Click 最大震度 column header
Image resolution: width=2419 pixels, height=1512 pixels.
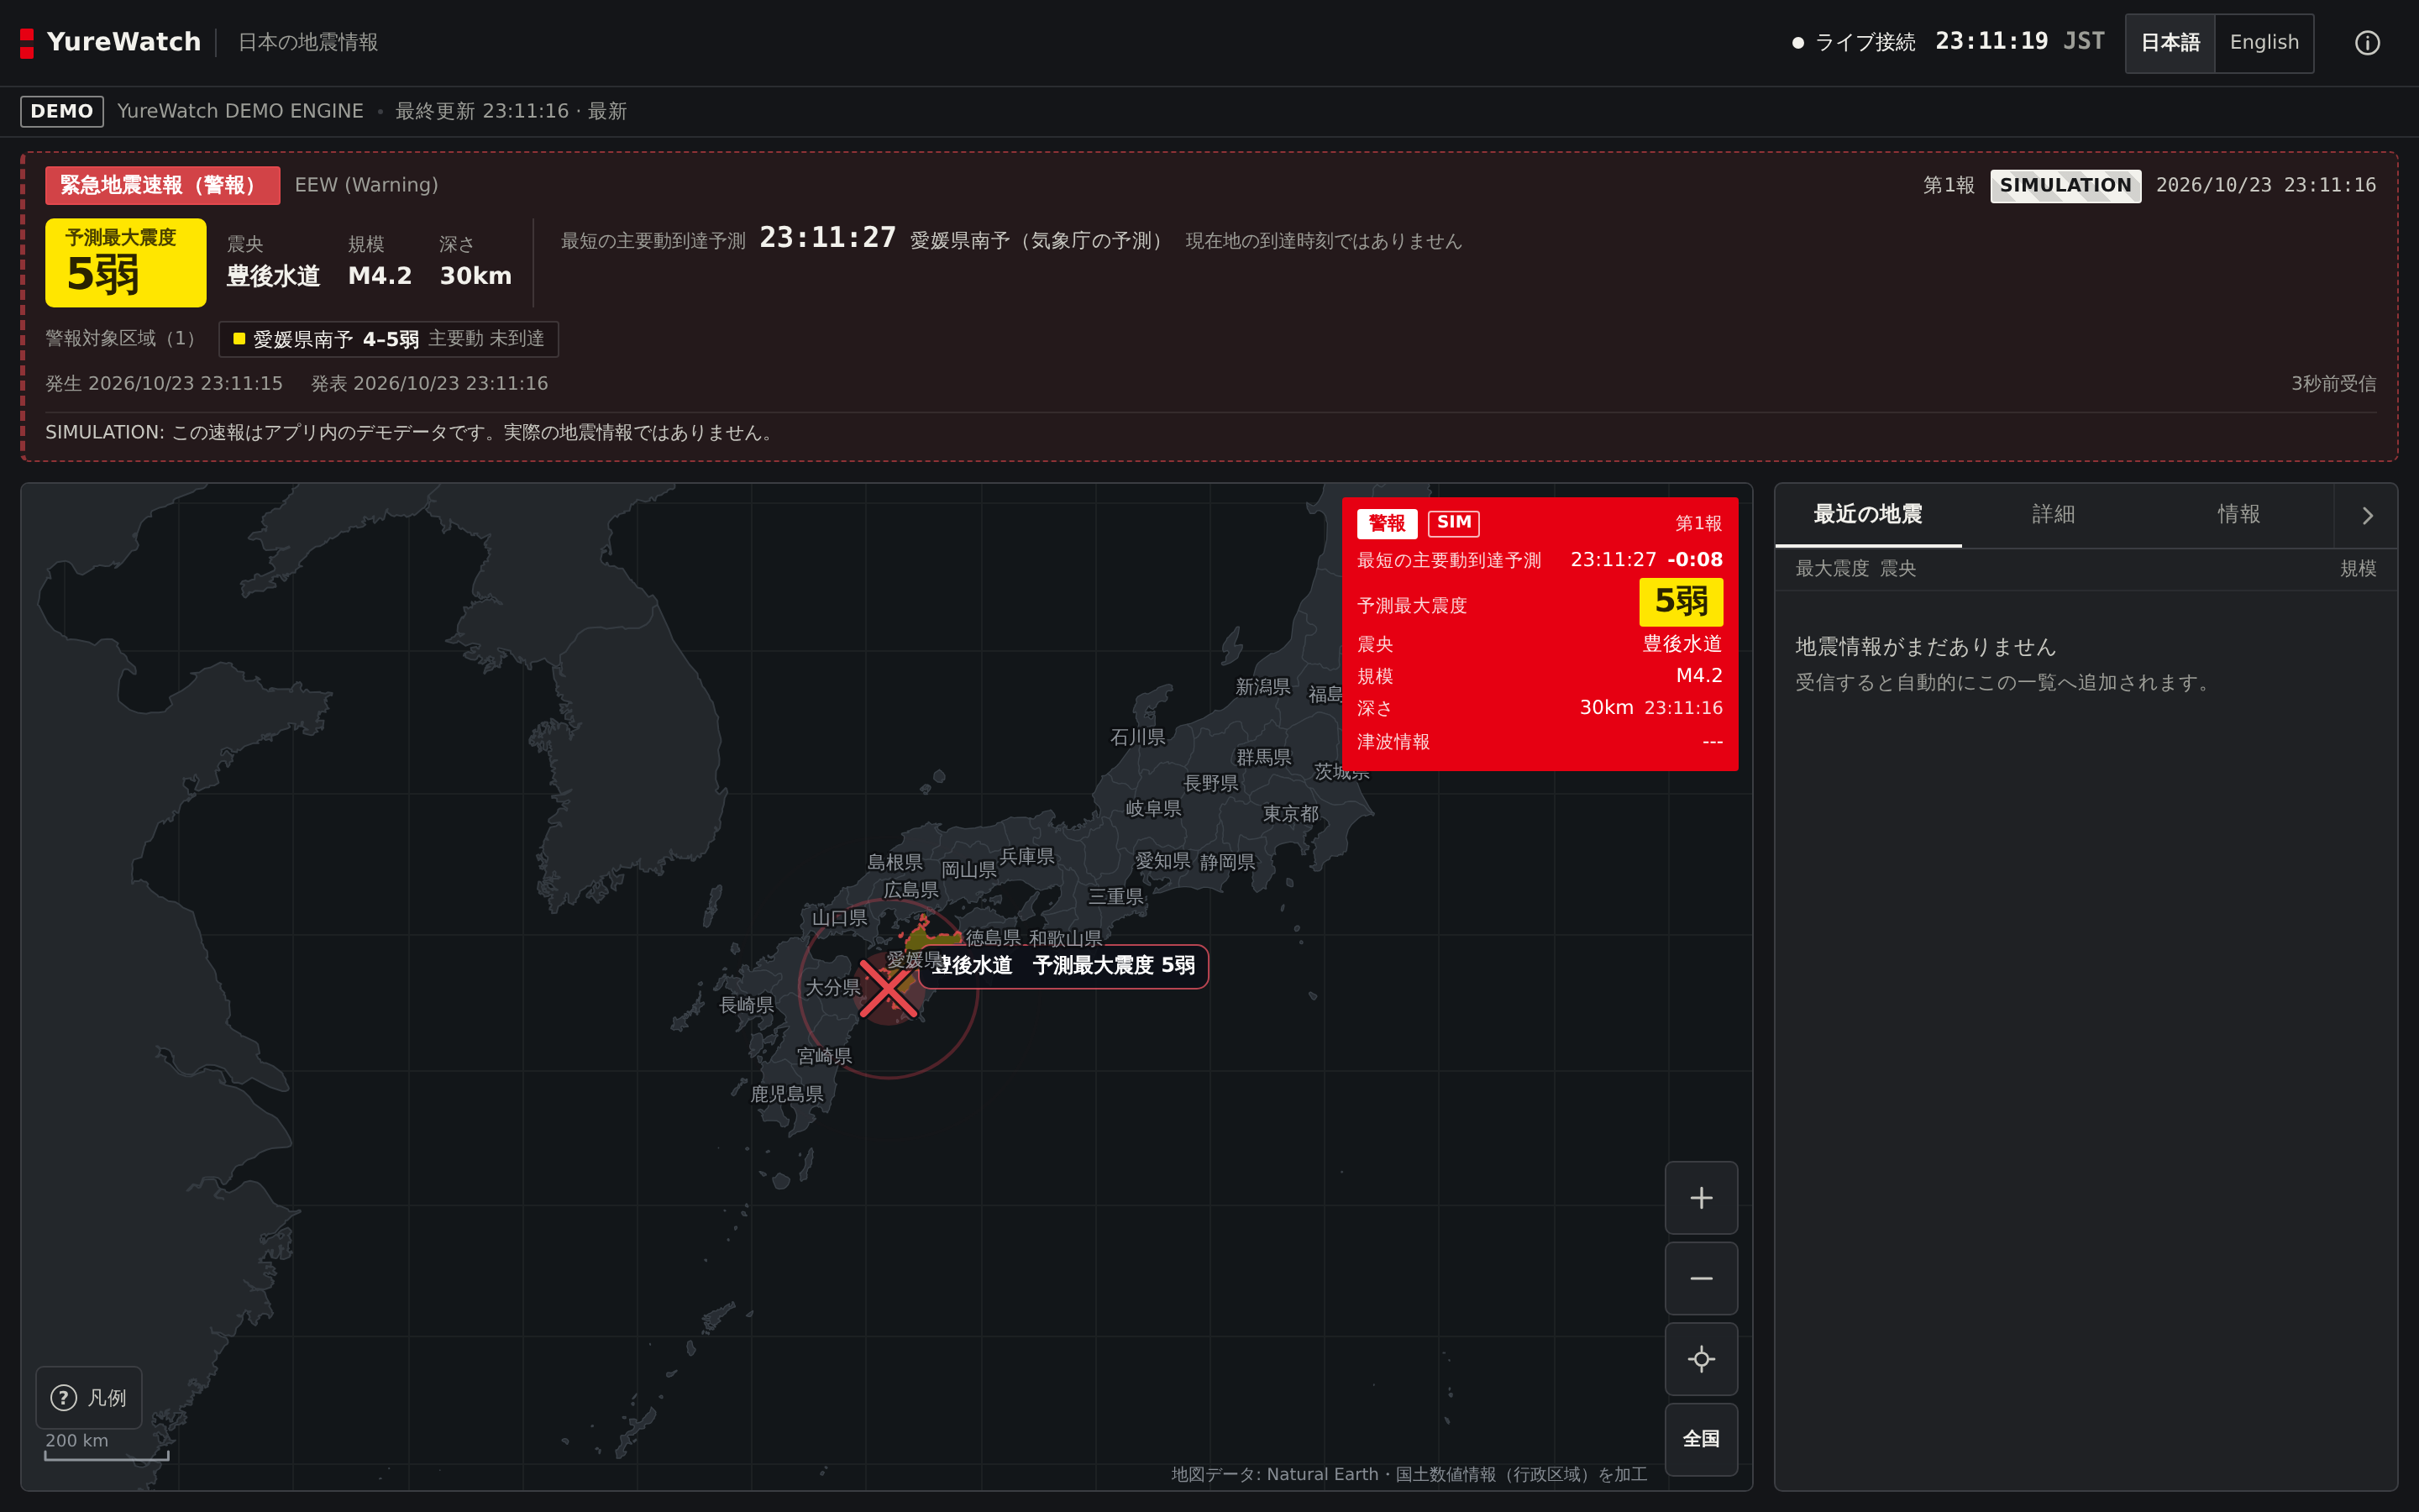coord(1831,569)
